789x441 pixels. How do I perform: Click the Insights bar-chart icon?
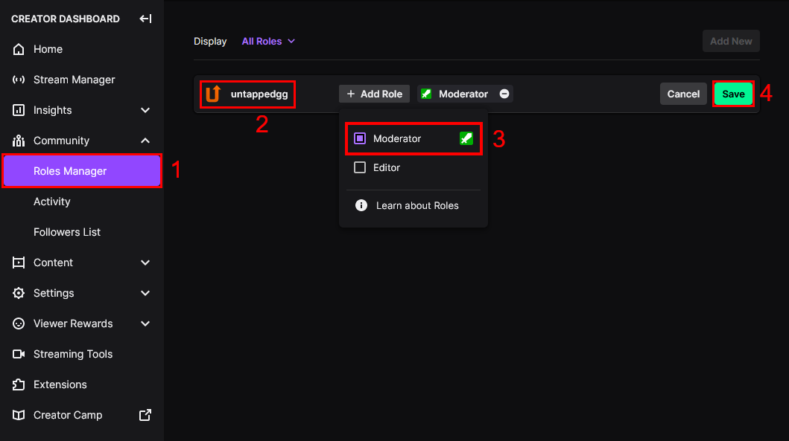click(x=18, y=110)
